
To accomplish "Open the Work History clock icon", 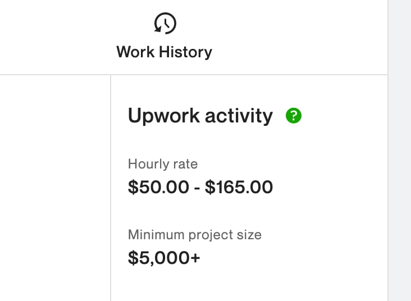I will (x=165, y=23).
